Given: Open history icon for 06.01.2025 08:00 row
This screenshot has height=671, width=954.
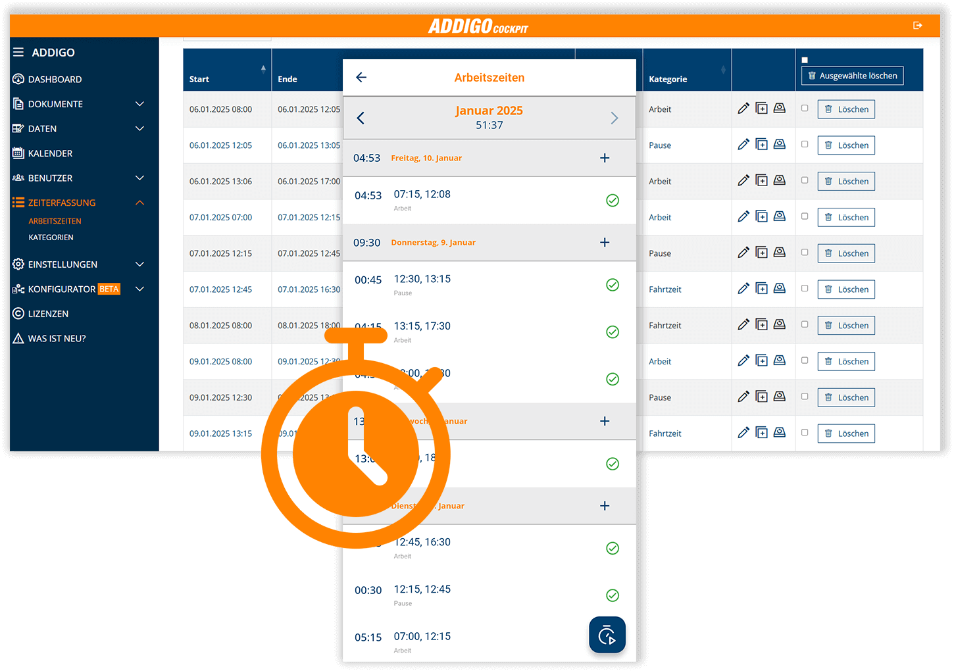Looking at the screenshot, I should (780, 108).
